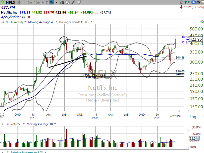Click the 150.0M volume scale label
This screenshot has height=153, width=204.
click(195, 127)
